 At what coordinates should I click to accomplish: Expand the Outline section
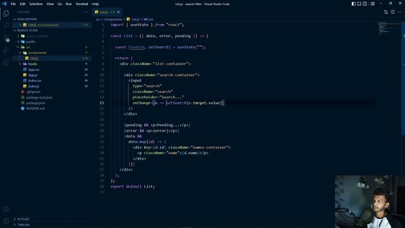(23, 219)
